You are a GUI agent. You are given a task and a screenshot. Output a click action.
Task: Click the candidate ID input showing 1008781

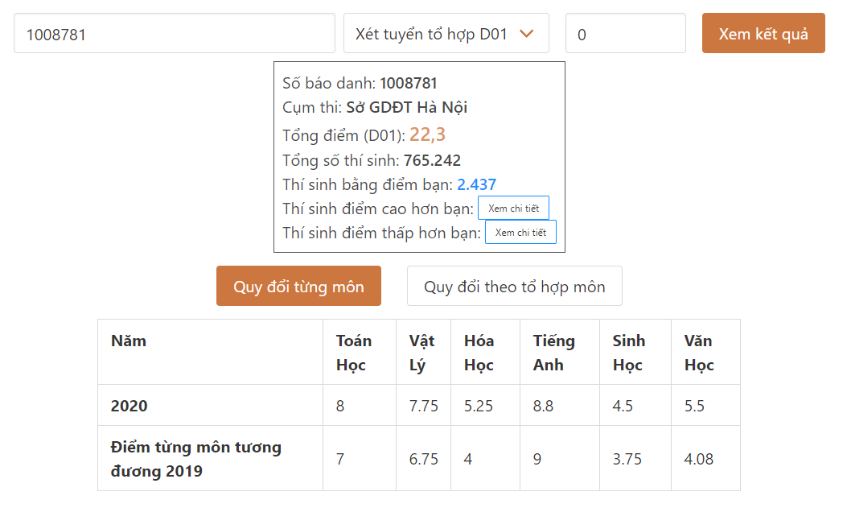click(175, 33)
